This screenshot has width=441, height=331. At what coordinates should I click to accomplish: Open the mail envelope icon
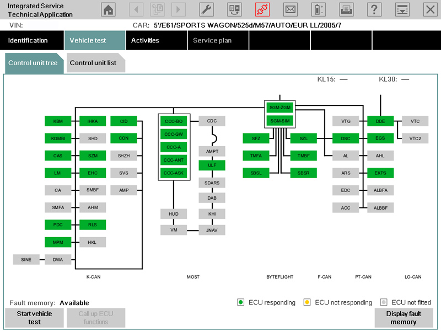coord(291,9)
